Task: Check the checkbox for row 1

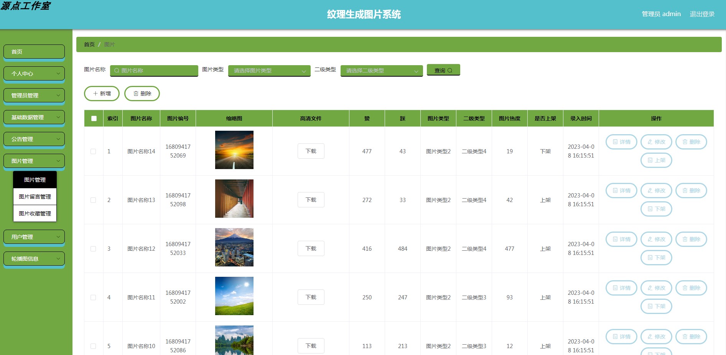Action: (93, 151)
